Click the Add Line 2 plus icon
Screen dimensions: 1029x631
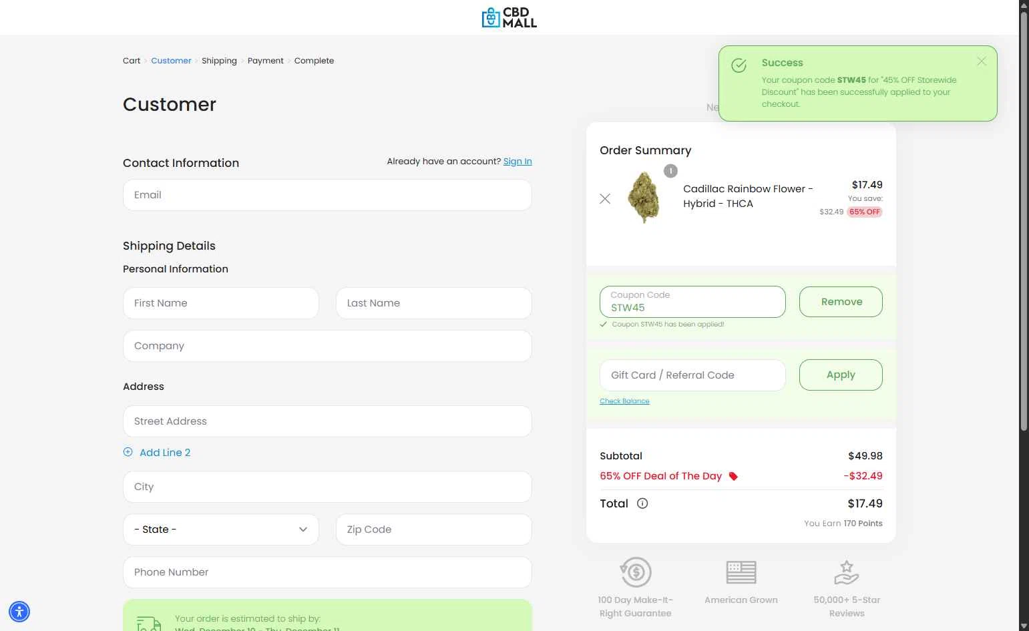[128, 452]
